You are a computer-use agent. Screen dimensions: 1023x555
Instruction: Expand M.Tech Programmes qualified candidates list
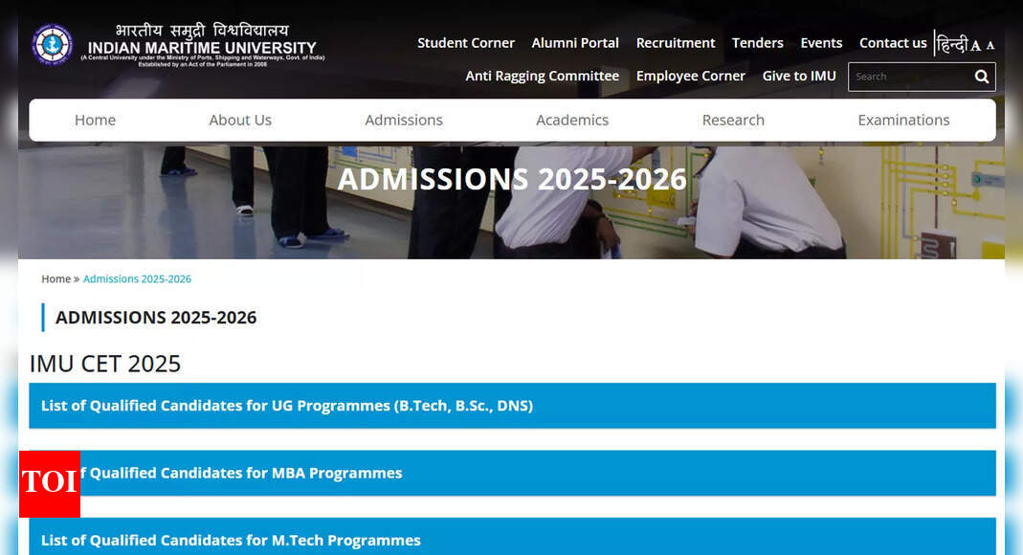coord(512,540)
